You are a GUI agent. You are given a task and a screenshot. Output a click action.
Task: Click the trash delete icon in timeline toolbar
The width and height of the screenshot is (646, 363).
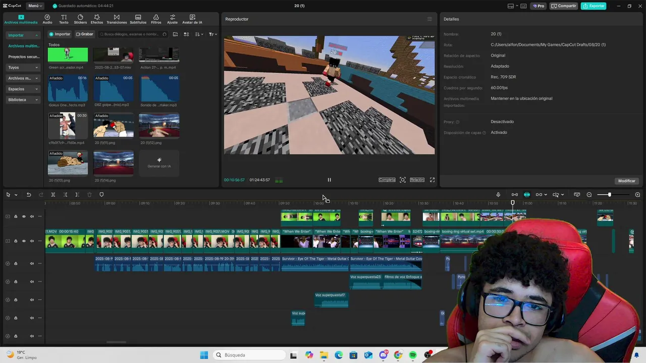click(x=89, y=195)
